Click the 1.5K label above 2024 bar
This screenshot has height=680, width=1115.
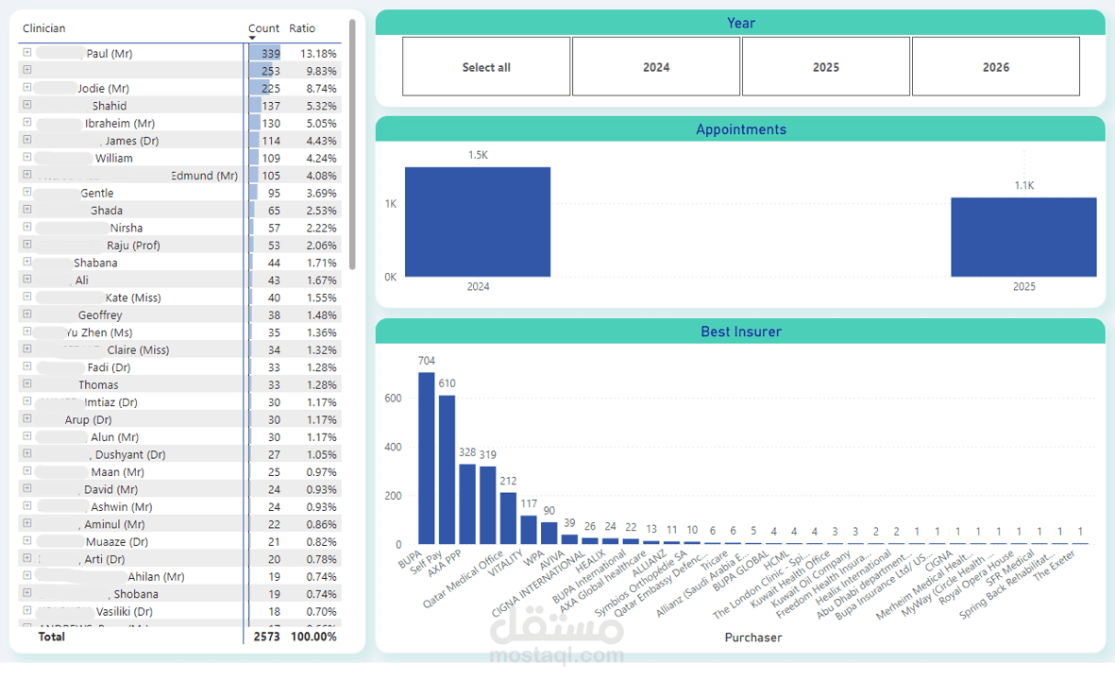coord(478,155)
